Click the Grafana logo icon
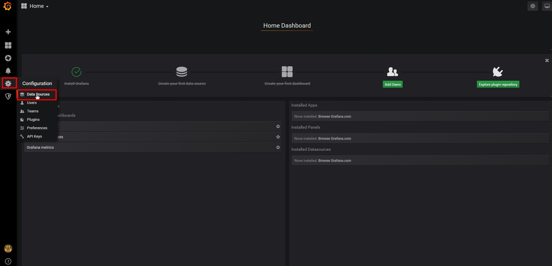 (8, 6)
